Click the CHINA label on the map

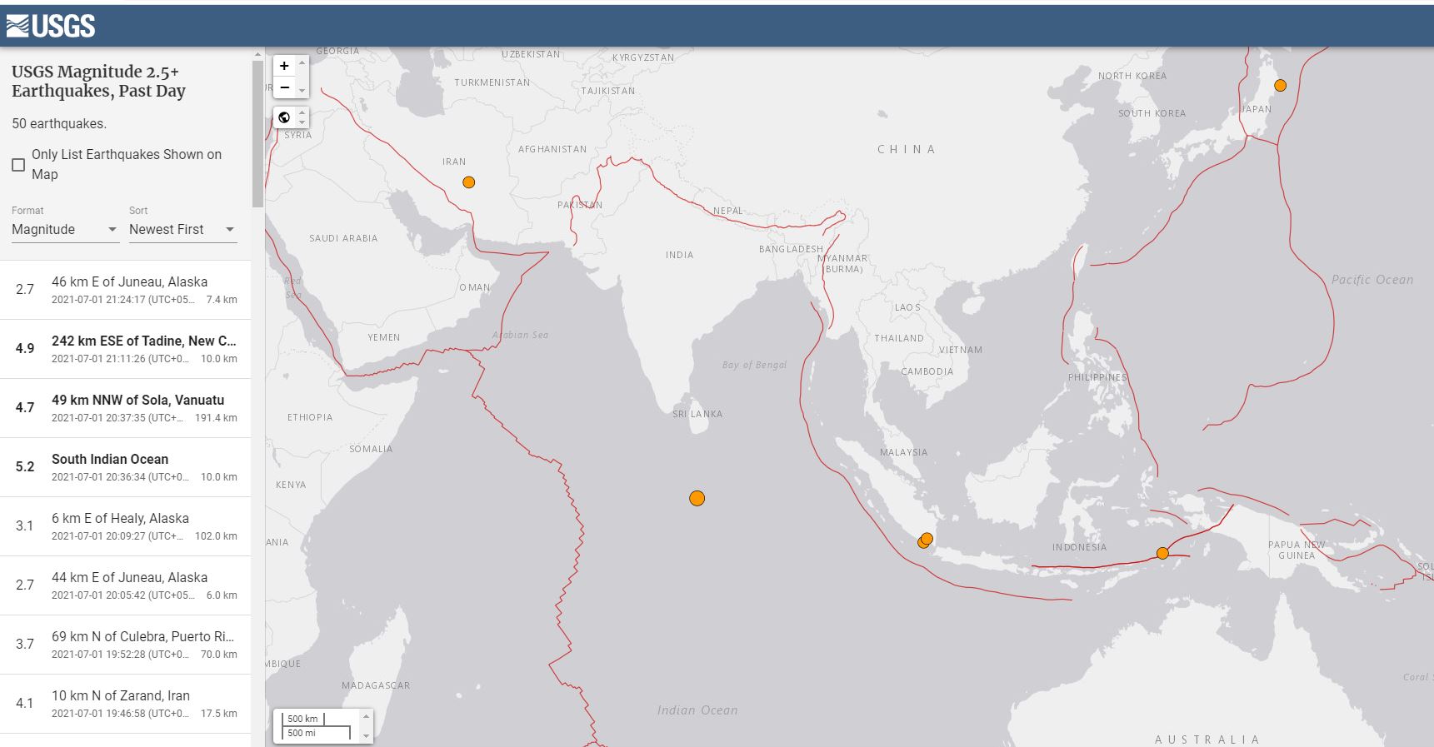point(907,149)
